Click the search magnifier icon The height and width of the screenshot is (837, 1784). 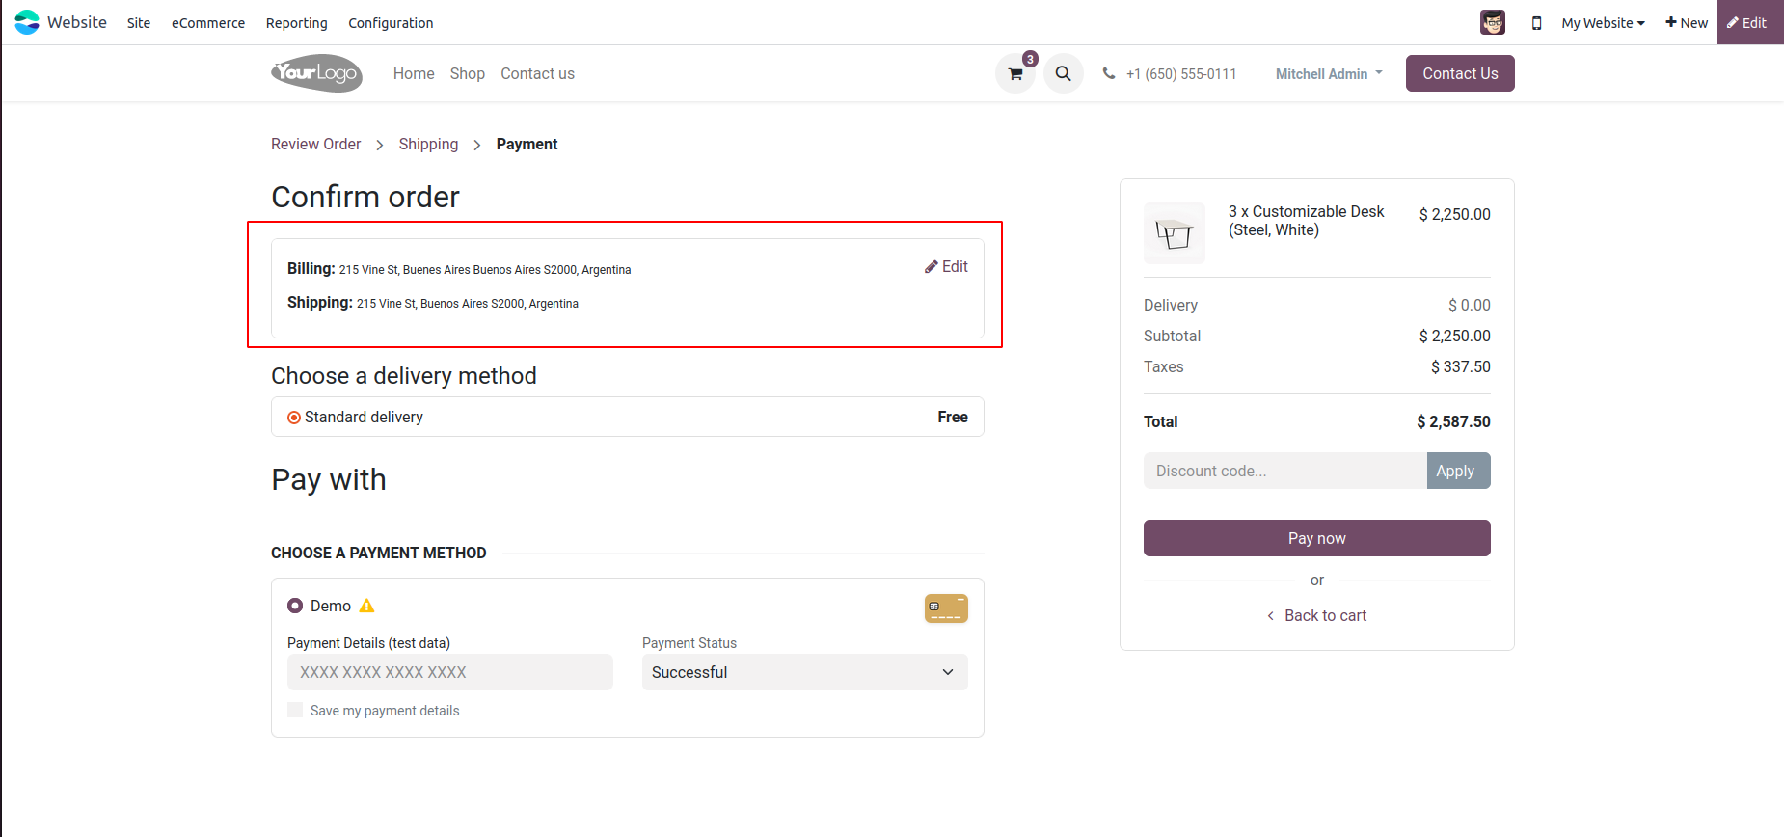tap(1063, 73)
